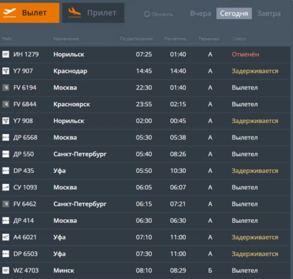Viewport: 293px width, 279px height.
Task: Open the Отменён status of Норильск flight
Action: [x=245, y=54]
